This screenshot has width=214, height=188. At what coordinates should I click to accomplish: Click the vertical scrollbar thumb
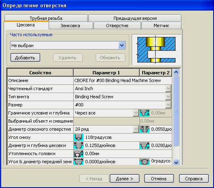[x=176, y=111]
